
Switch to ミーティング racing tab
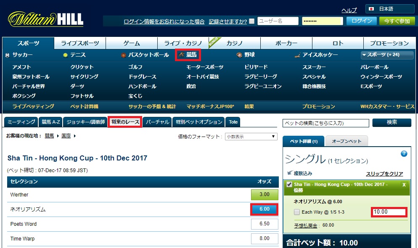pyautogui.click(x=21, y=122)
